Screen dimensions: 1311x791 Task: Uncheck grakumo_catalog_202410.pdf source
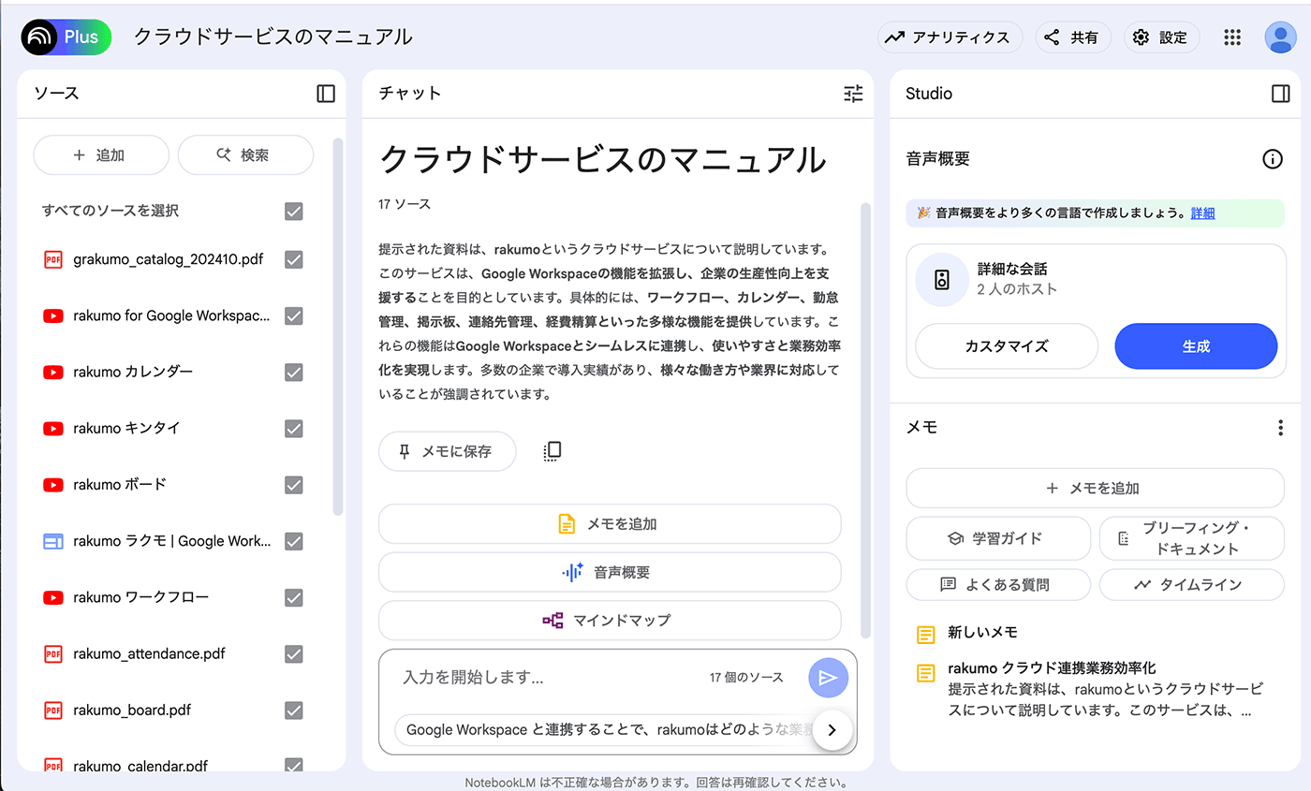coord(294,259)
